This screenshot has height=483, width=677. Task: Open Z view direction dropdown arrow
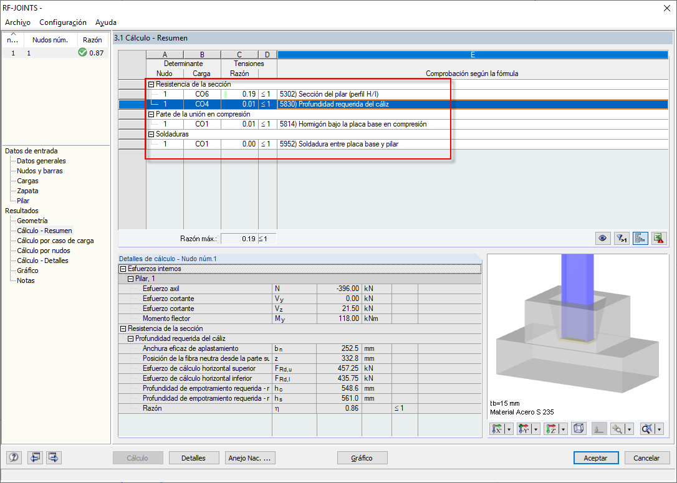[563, 429]
